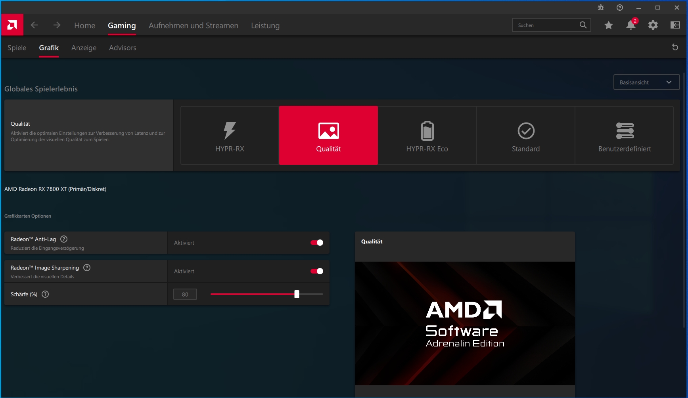This screenshot has width=688, height=398.
Task: Click the Suchen search field
Action: tap(551, 25)
